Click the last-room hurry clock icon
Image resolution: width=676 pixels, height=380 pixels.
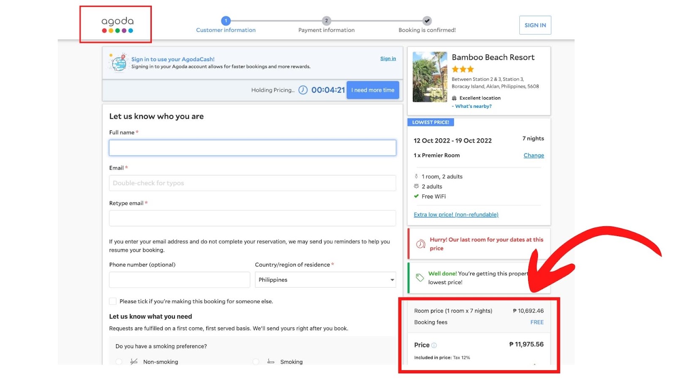421,244
